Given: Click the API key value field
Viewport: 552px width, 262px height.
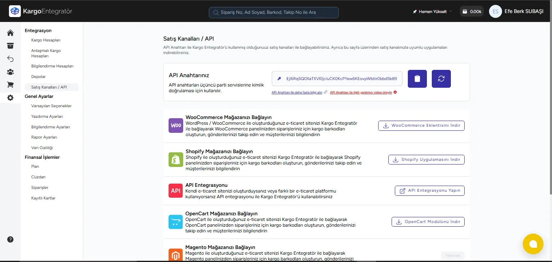Looking at the screenshot, I should point(337,79).
